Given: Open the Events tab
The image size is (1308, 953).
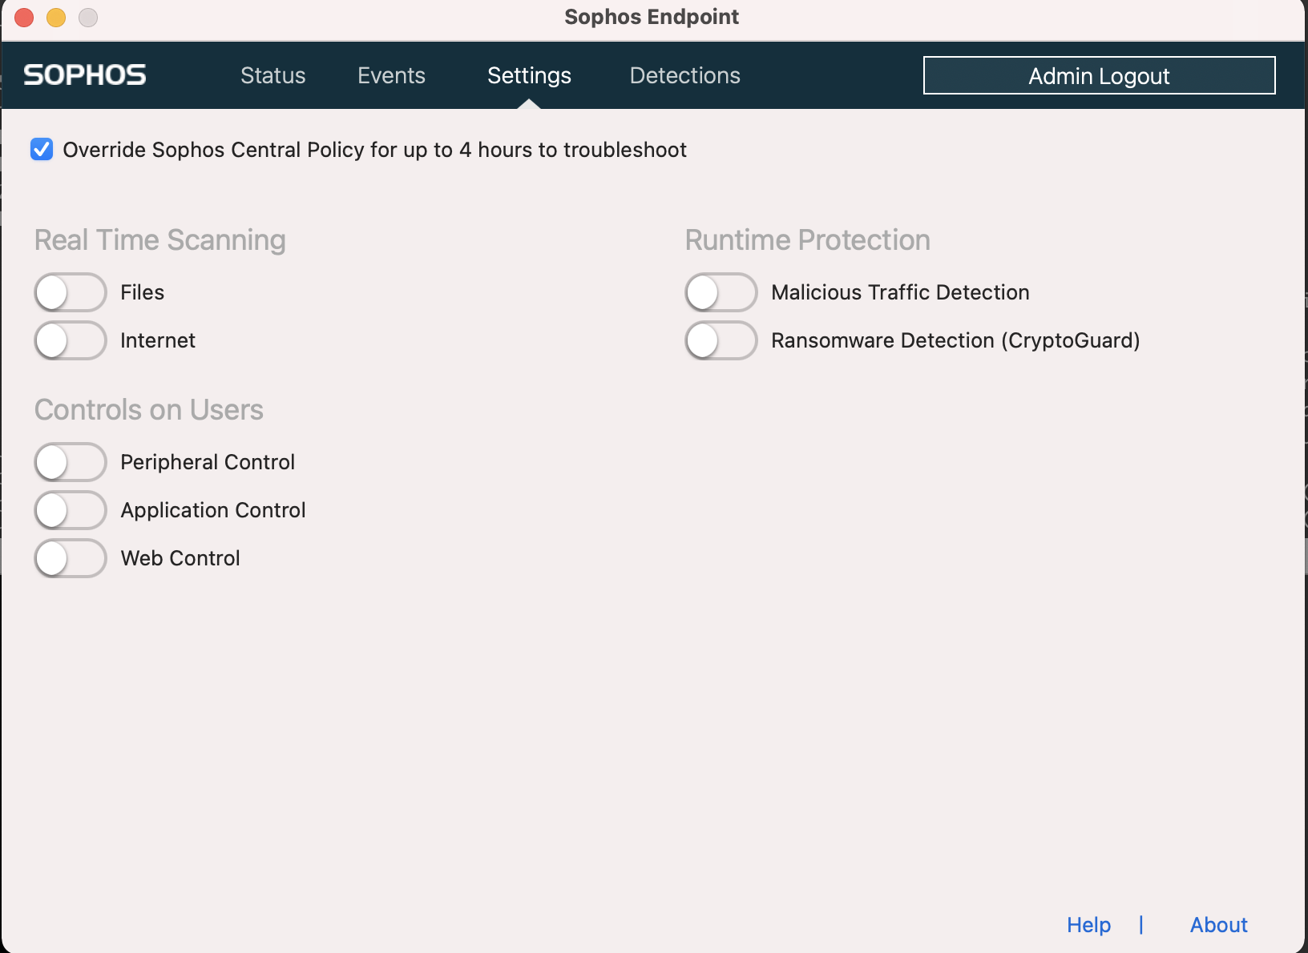Looking at the screenshot, I should pyautogui.click(x=391, y=75).
